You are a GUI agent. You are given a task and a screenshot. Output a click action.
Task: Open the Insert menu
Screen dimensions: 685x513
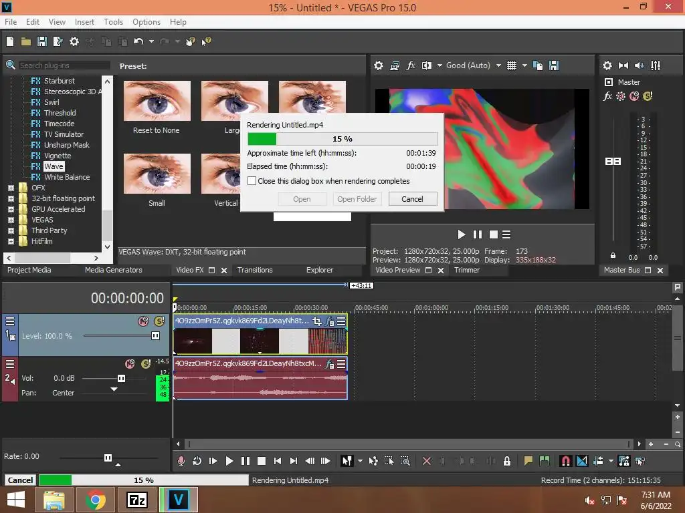84,22
